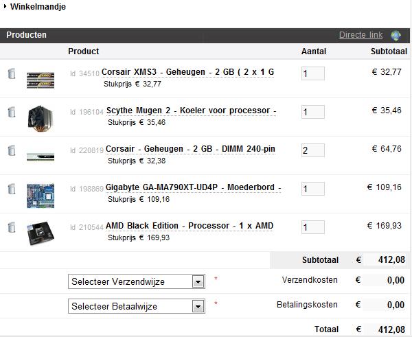Remove Corsair DIMM 240-pin item trash icon
The height and width of the screenshot is (337, 412).
[12, 150]
